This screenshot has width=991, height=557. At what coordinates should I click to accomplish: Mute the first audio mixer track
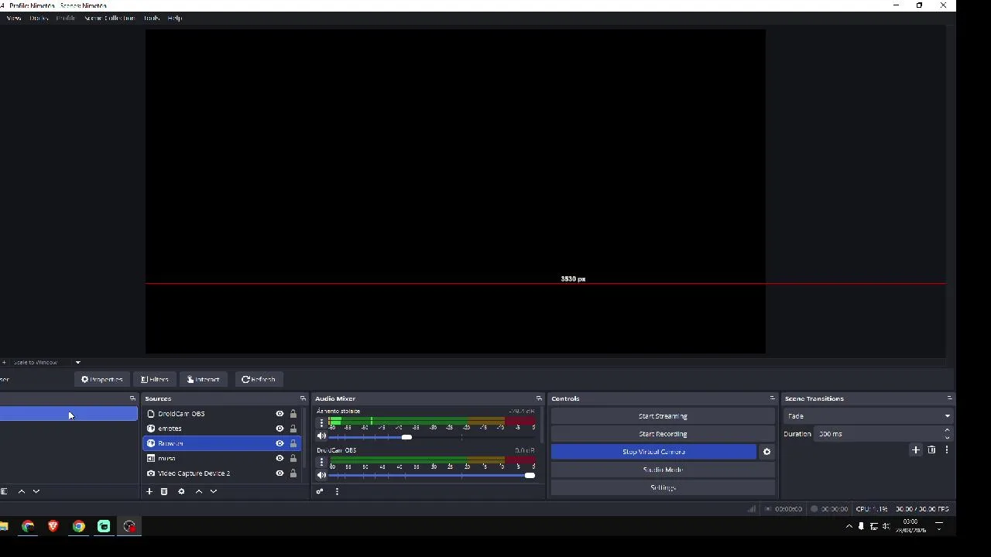321,436
